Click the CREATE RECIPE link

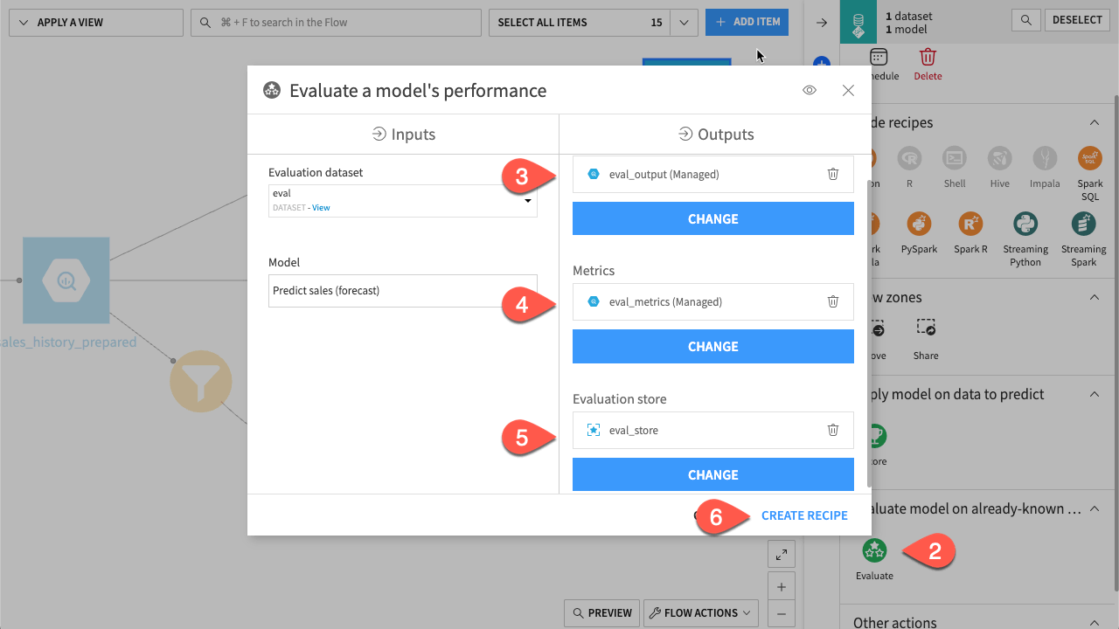click(804, 515)
